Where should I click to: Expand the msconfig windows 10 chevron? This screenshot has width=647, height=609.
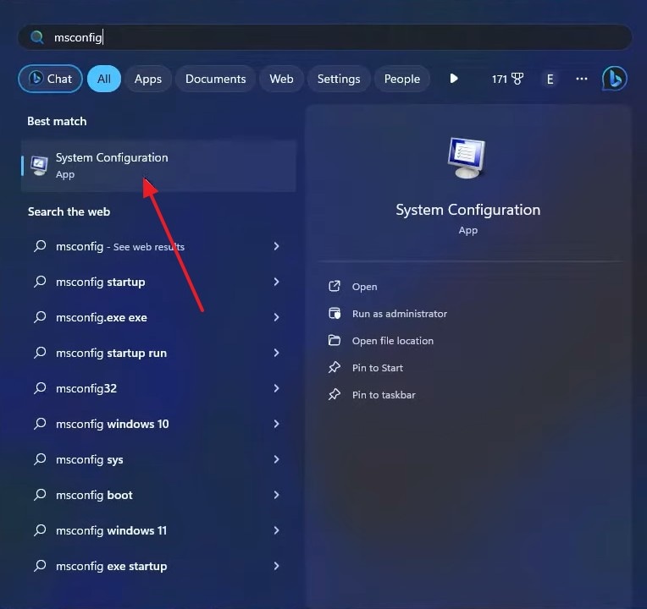click(x=276, y=423)
